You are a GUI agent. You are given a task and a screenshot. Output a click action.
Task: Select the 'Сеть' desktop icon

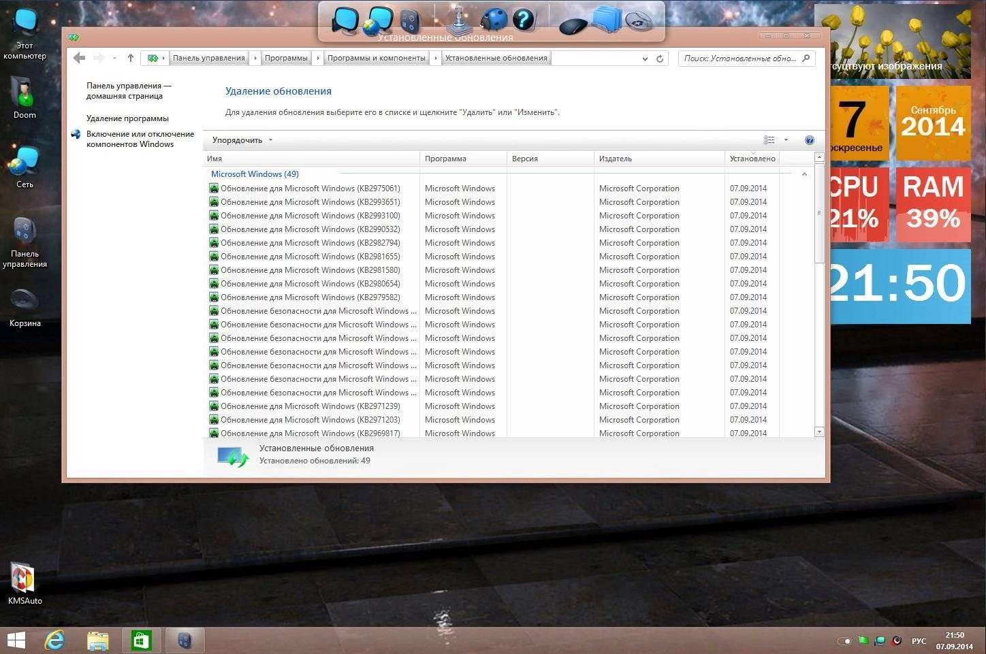[x=25, y=167]
